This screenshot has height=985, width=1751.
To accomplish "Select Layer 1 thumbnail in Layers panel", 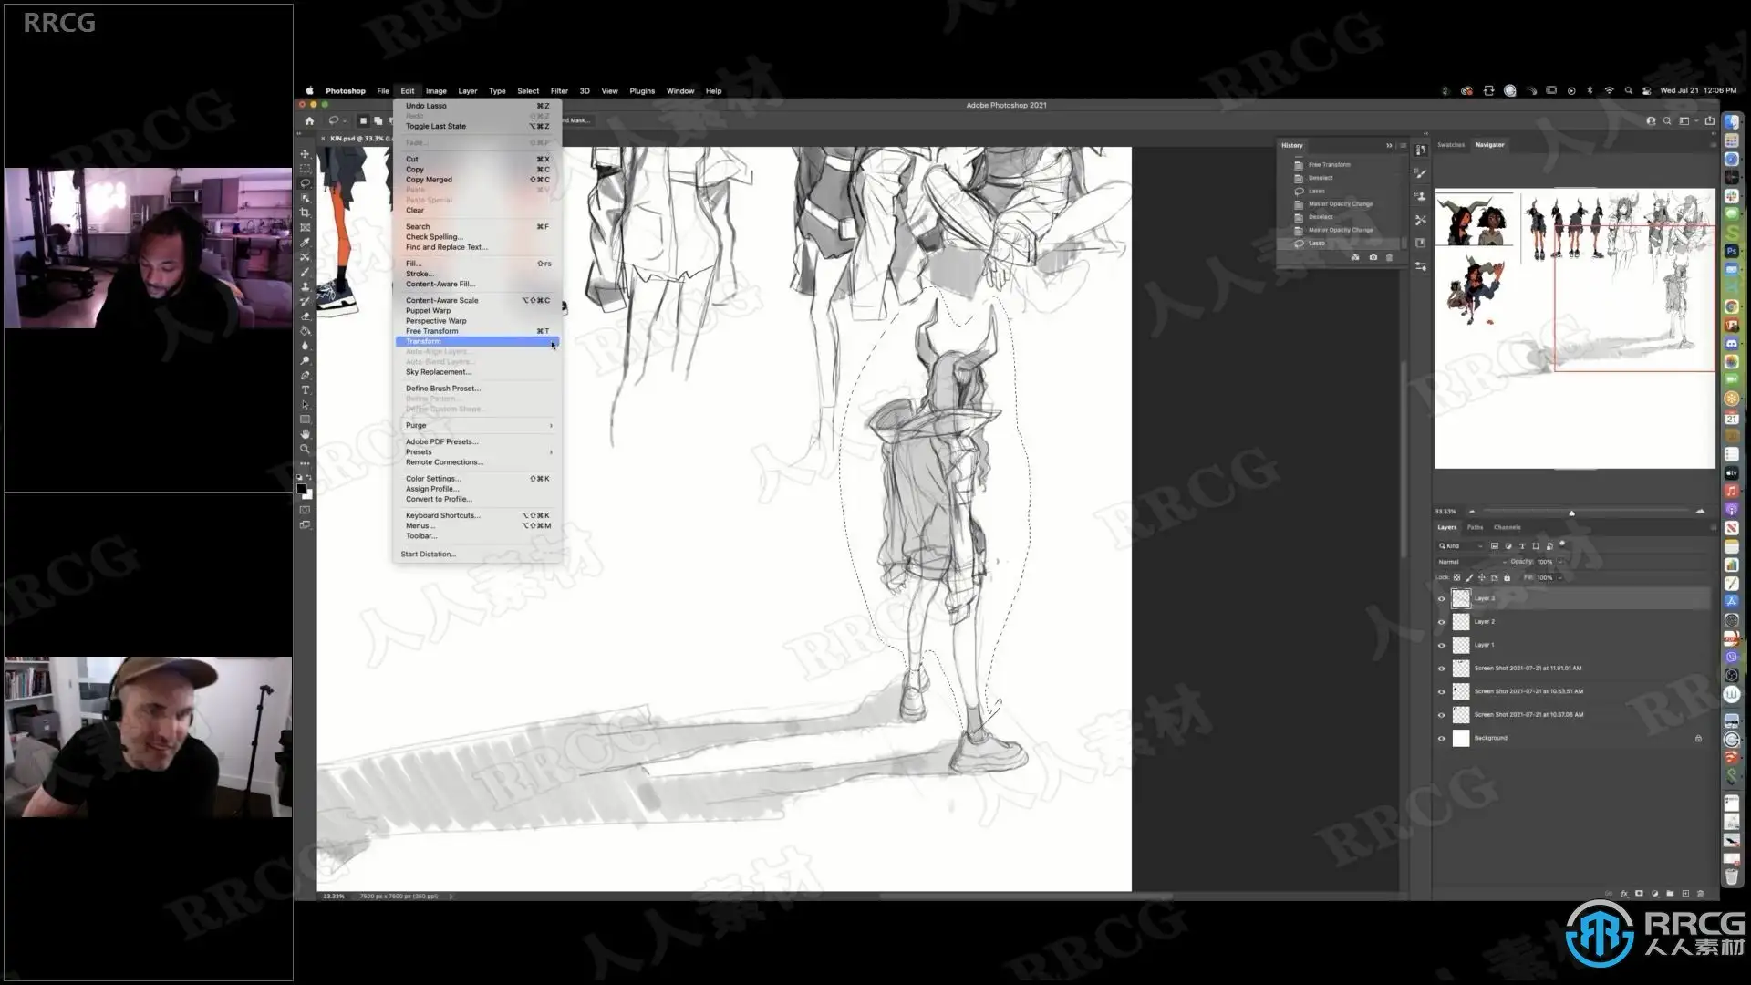I will tap(1461, 645).
